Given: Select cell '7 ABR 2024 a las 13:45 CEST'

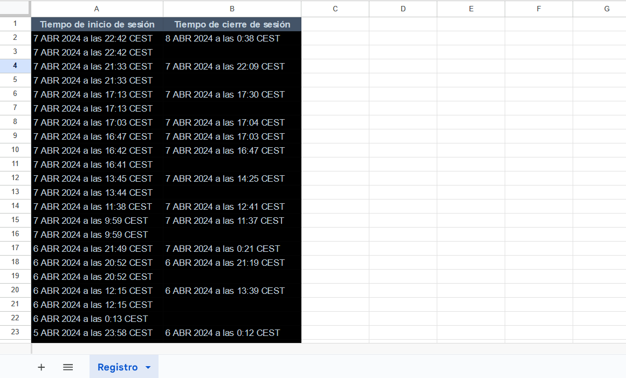Looking at the screenshot, I should (x=97, y=178).
